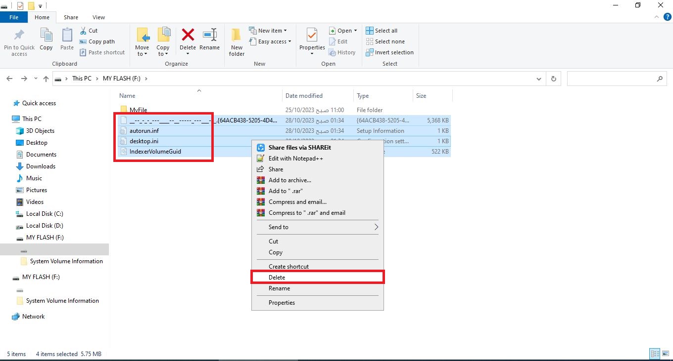Expand the Send to submenu

[x=317, y=227]
